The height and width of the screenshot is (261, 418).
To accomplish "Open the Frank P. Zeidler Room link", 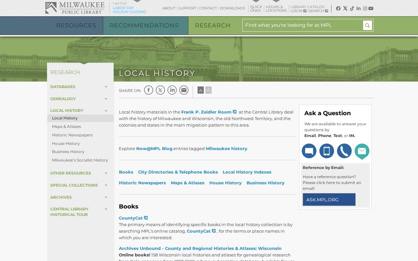I will (209, 112).
